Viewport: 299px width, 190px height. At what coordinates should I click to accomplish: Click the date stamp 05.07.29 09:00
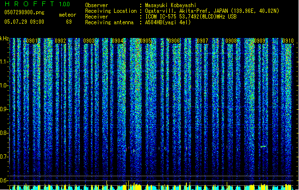click(24, 22)
